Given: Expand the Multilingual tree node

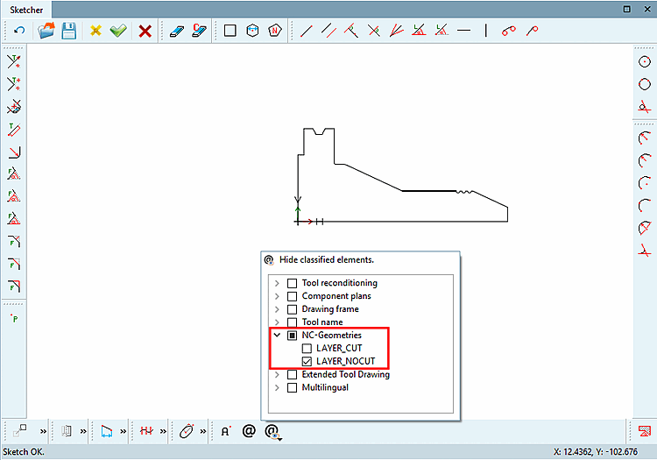Looking at the screenshot, I should click(x=277, y=387).
